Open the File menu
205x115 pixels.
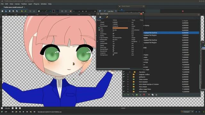[x=2, y=4]
